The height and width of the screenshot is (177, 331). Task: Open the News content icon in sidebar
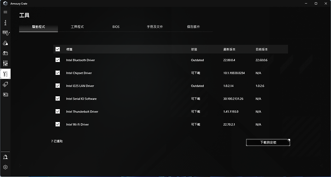coord(6,94)
